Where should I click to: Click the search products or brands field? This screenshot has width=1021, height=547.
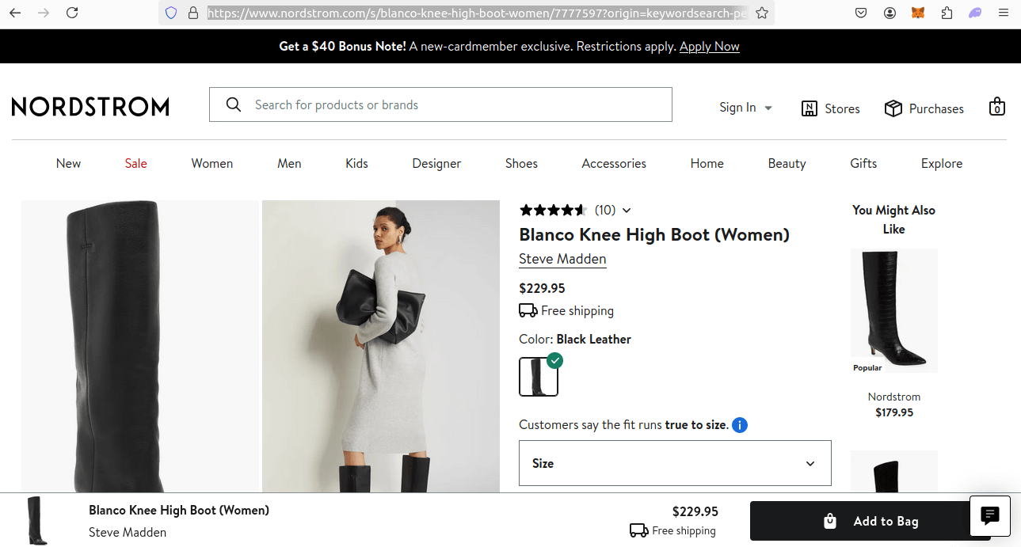click(440, 104)
